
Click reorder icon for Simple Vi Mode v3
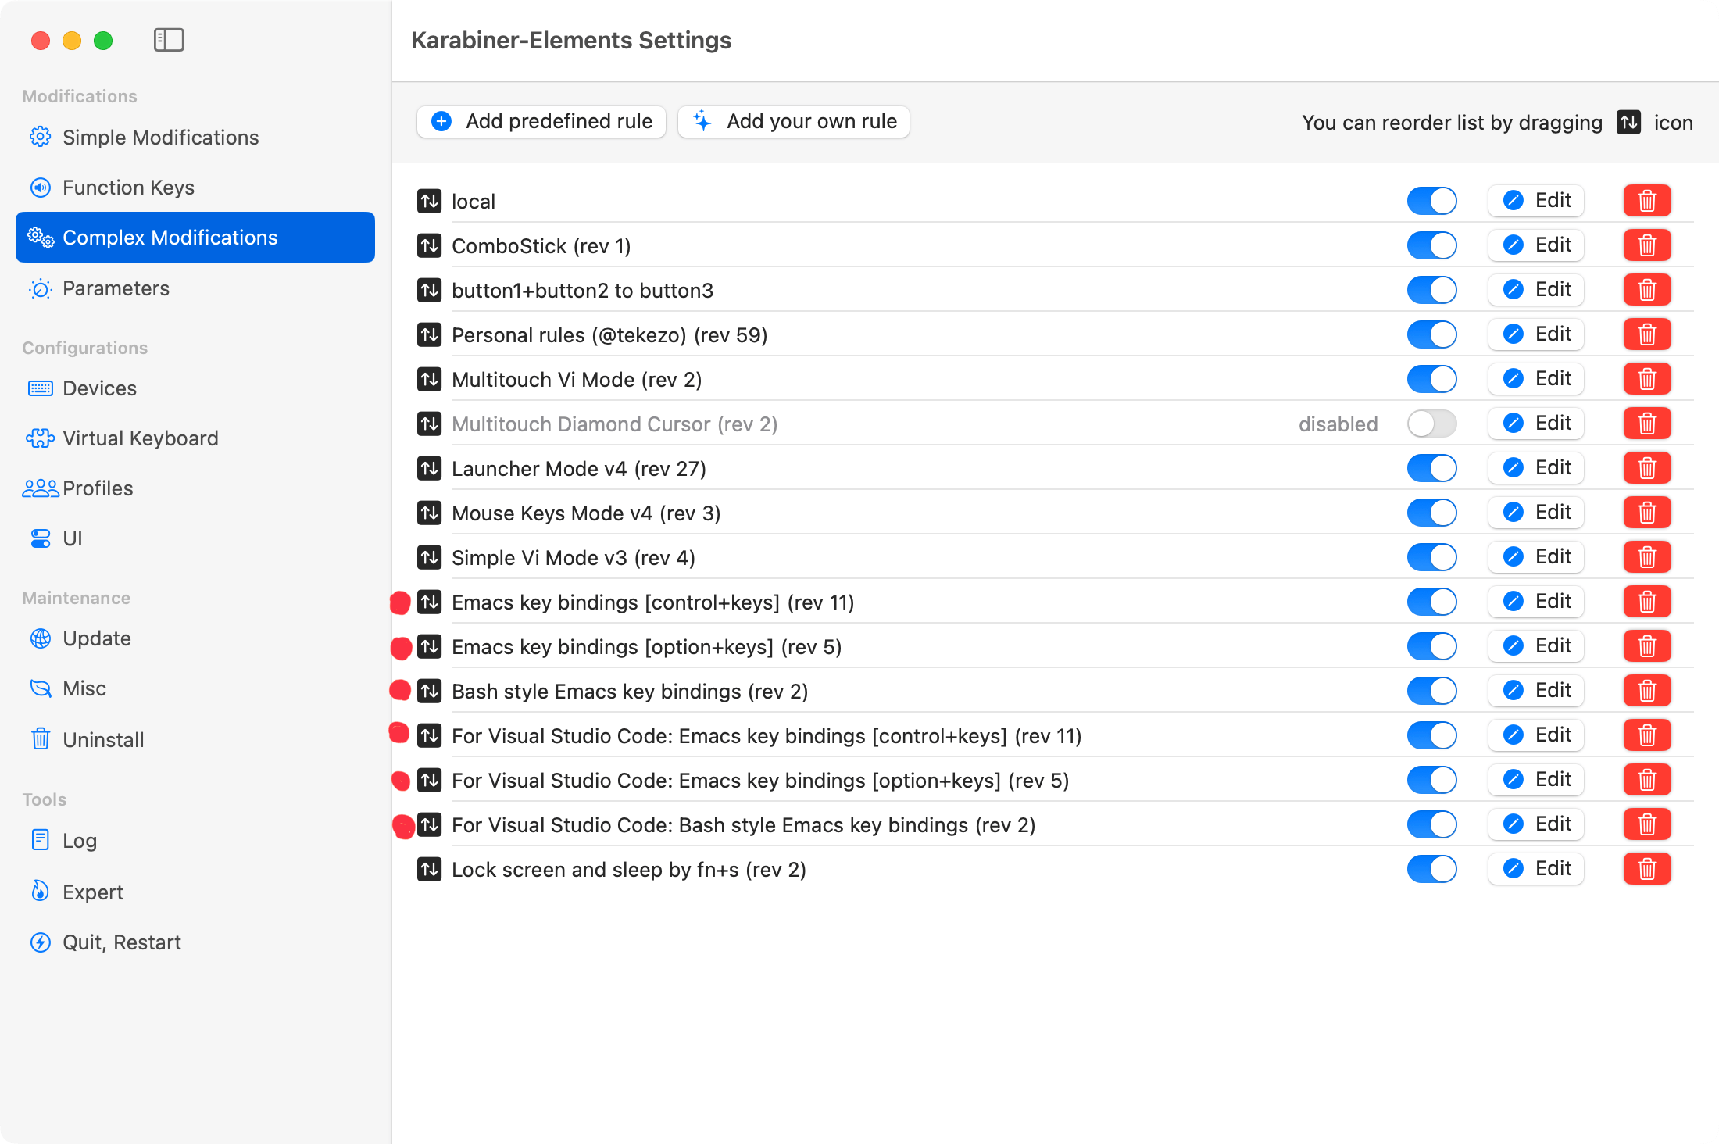pos(429,557)
